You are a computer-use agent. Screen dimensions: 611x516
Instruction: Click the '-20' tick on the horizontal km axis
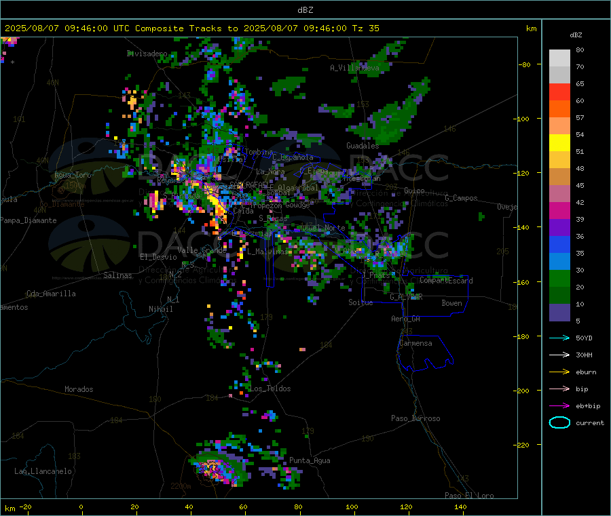25,507
